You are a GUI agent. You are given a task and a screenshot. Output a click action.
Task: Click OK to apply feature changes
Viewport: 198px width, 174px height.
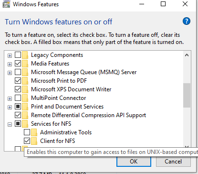134,162
